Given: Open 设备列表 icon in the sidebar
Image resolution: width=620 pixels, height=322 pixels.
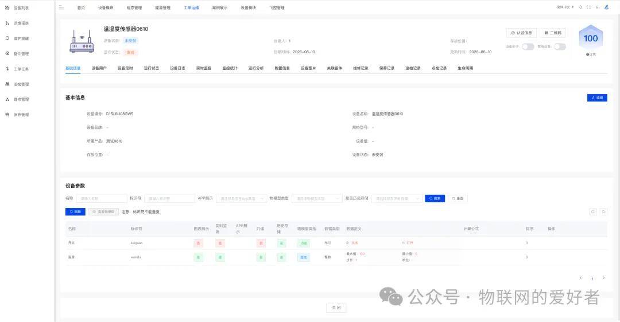Looking at the screenshot, I should click(7, 7).
